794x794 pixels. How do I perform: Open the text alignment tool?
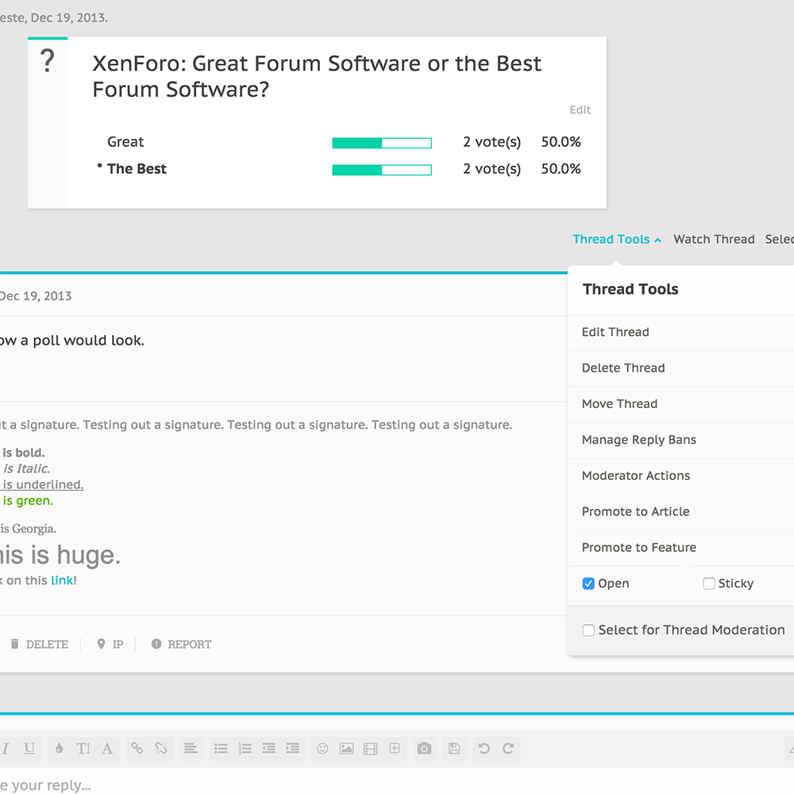191,749
